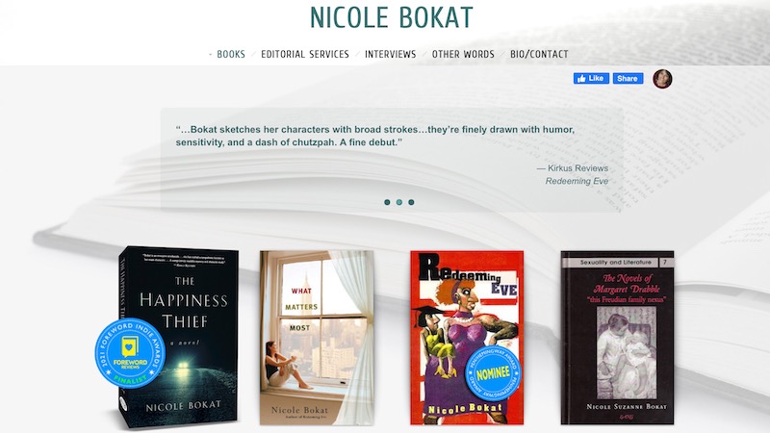
Task: Click the Kirkus Reviews quote text
Action: tap(375, 136)
